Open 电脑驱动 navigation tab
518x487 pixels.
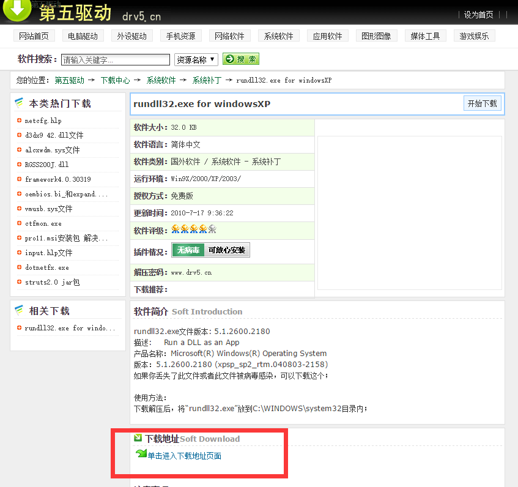click(x=83, y=36)
